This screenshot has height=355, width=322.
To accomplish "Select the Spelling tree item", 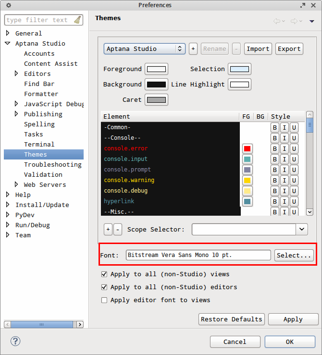I will click(x=39, y=124).
